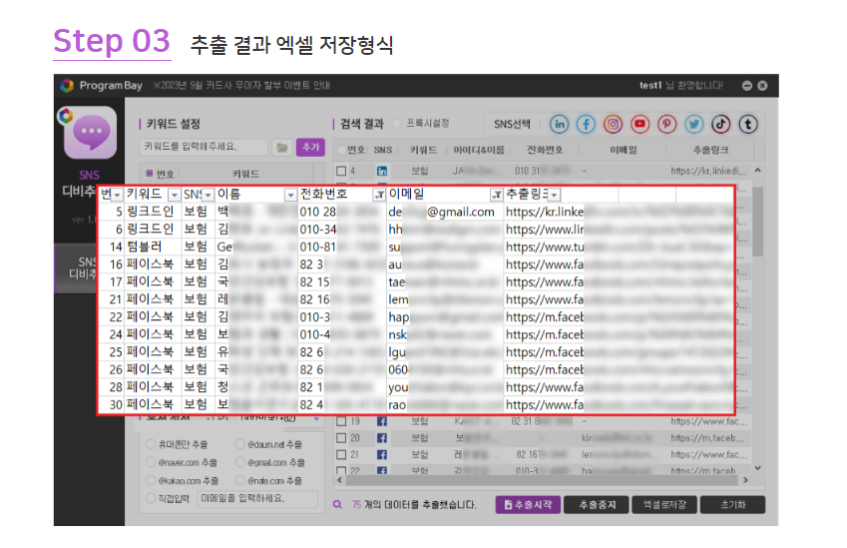Select the Facebook SNS icon
Viewport: 847px width, 548px height.
point(587,124)
